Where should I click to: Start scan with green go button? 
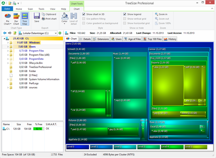pyautogui.click(x=60, y=33)
